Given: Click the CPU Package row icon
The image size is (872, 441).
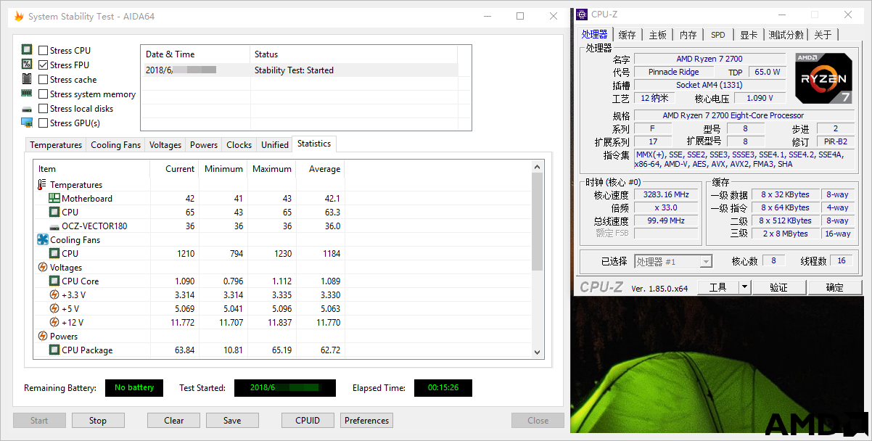Looking at the screenshot, I should click(54, 350).
